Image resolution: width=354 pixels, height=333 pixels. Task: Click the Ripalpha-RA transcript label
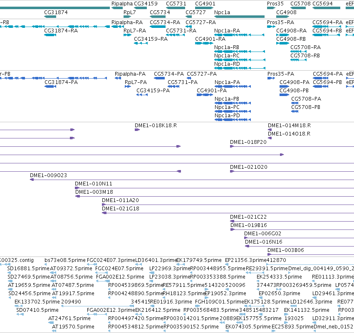[127, 22]
